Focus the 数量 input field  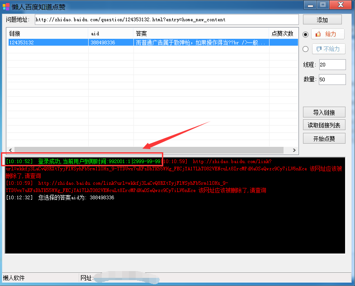(332, 80)
